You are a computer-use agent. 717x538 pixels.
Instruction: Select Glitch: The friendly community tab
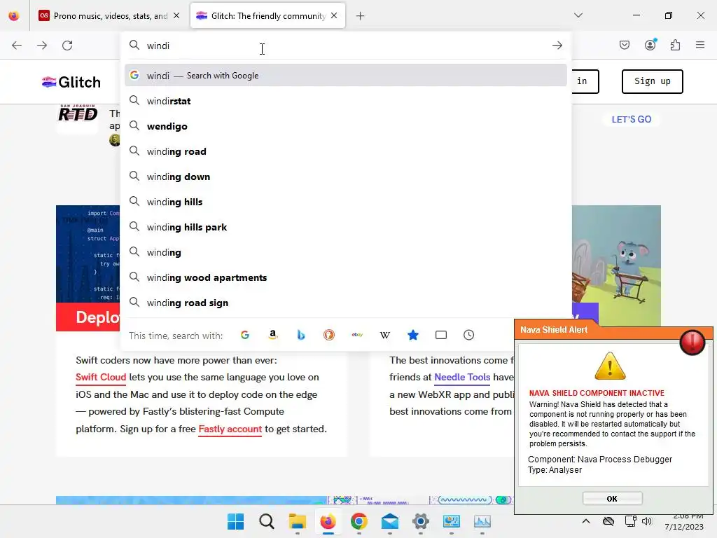[x=267, y=16]
